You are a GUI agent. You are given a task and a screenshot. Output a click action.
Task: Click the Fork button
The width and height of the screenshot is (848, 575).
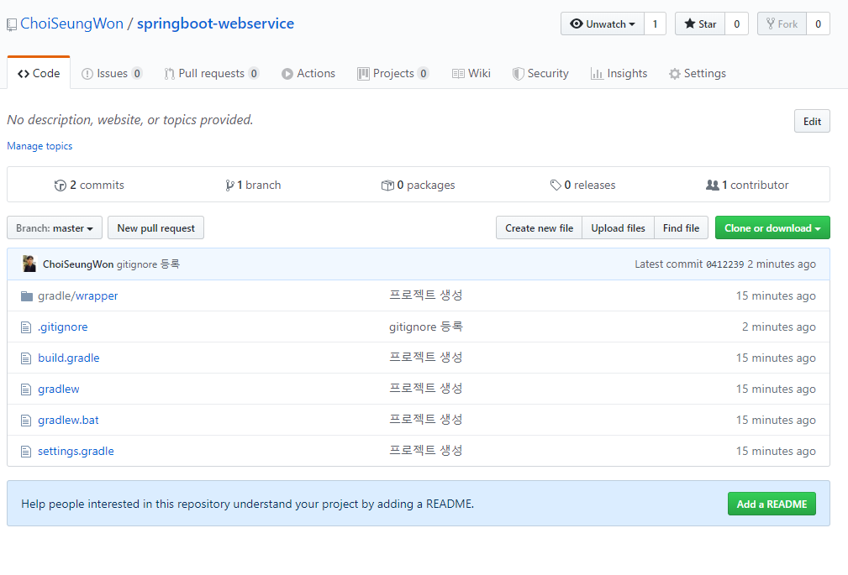(x=782, y=24)
